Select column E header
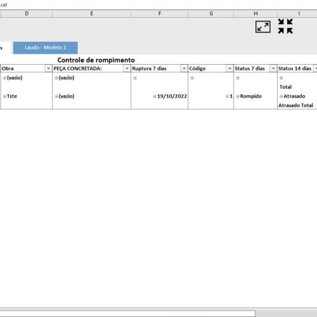This screenshot has height=317, width=317. coord(92,13)
